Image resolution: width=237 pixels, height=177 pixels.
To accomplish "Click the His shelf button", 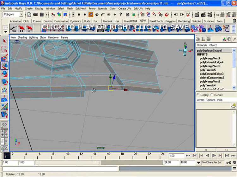I will pyautogui.click(x=14, y=29).
